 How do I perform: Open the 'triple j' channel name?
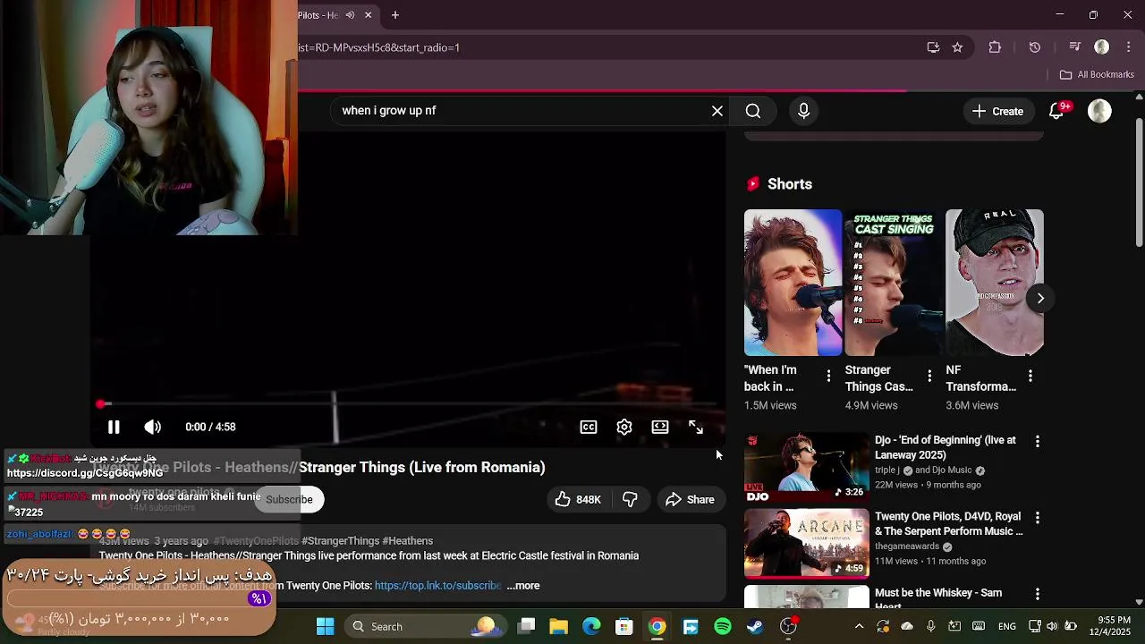[887, 470]
